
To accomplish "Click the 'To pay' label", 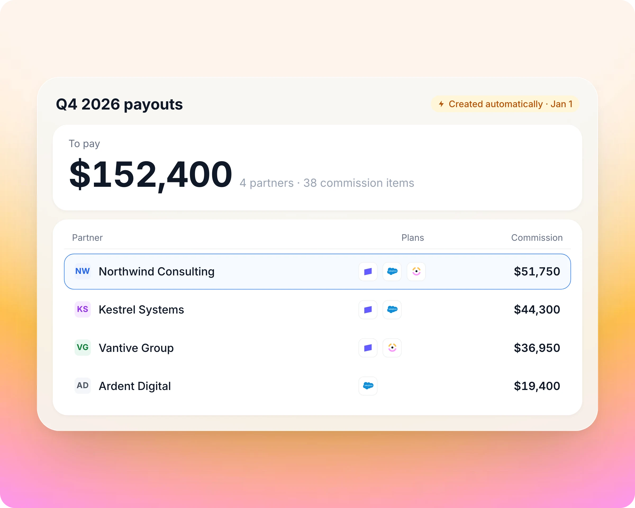I will coord(84,144).
